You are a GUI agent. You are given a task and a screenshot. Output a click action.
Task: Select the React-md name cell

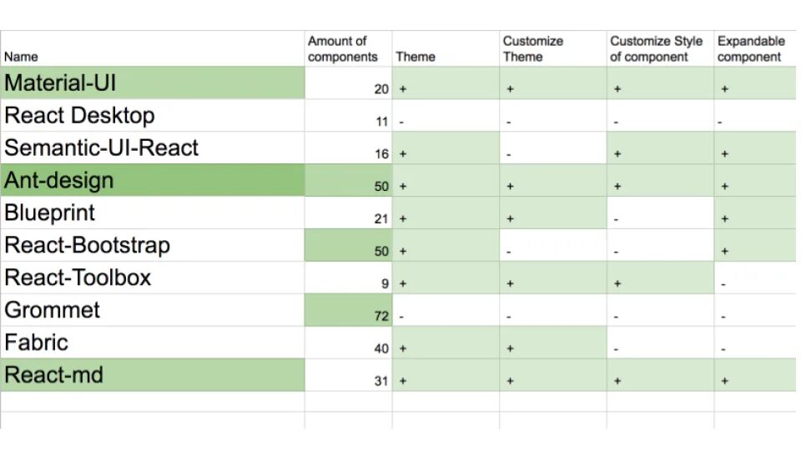153,376
